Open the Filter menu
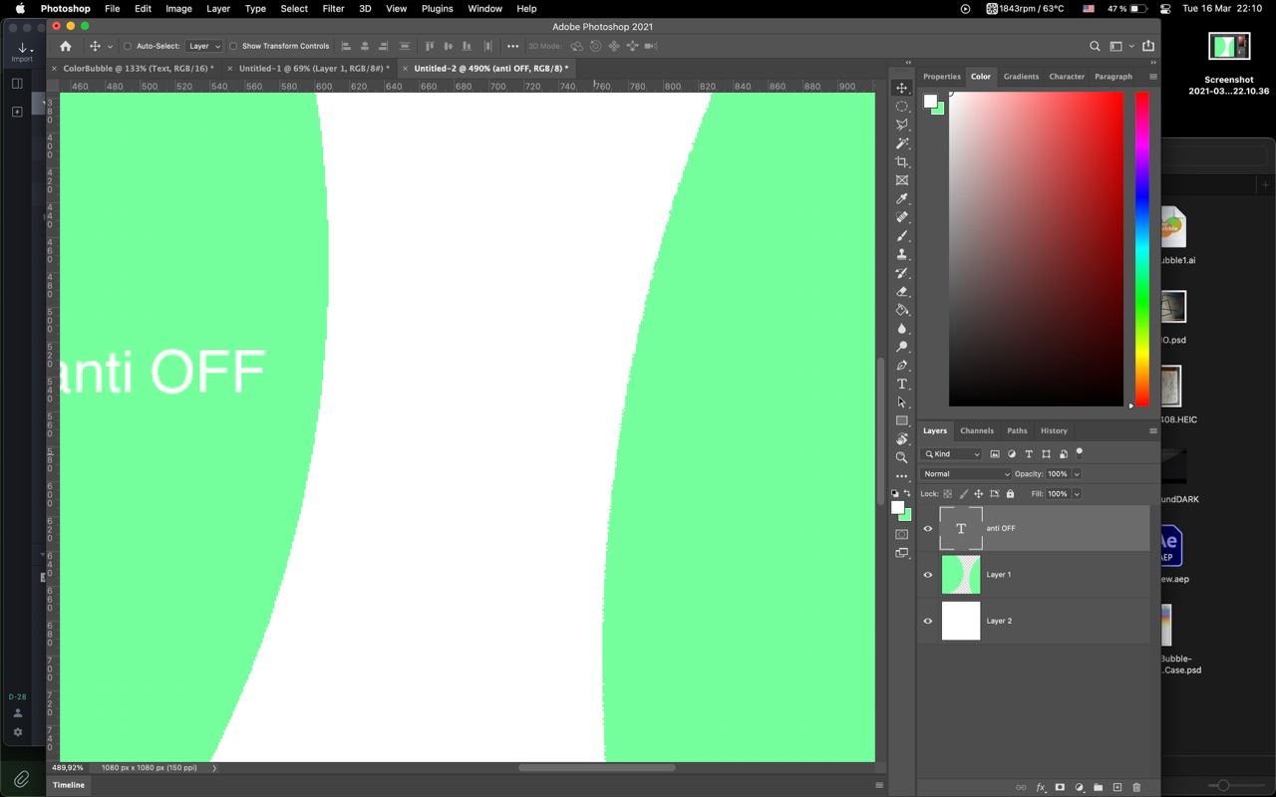This screenshot has width=1276, height=797. tap(333, 8)
